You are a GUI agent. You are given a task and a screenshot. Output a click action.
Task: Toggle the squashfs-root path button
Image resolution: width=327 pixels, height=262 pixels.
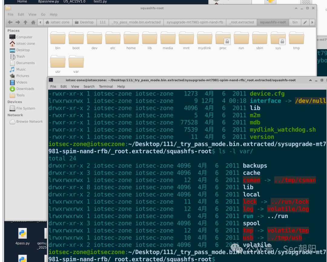tap(273, 22)
